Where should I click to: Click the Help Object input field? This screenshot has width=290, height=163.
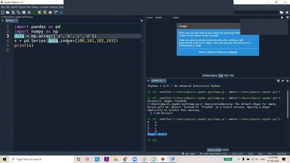tap(229, 18)
